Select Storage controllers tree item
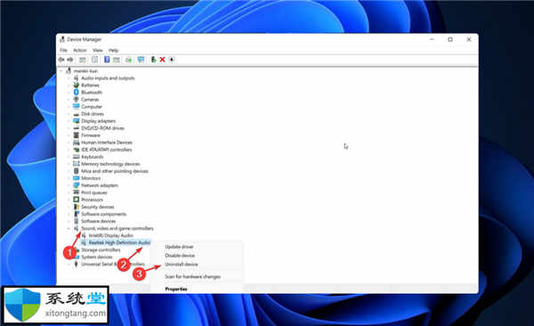 tap(101, 249)
